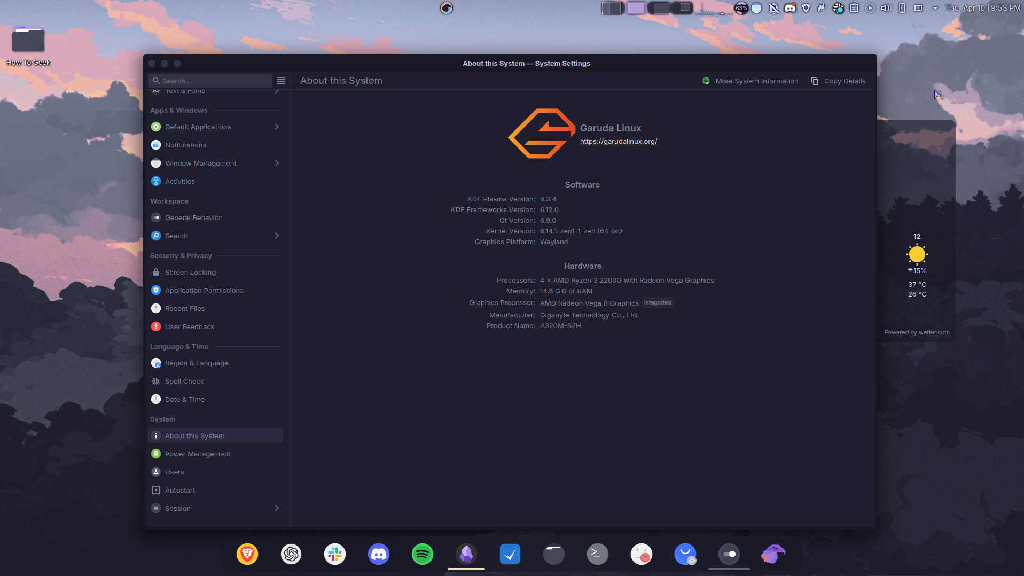Open the volume control in the tray
Image resolution: width=1024 pixels, height=576 pixels.
[886, 8]
